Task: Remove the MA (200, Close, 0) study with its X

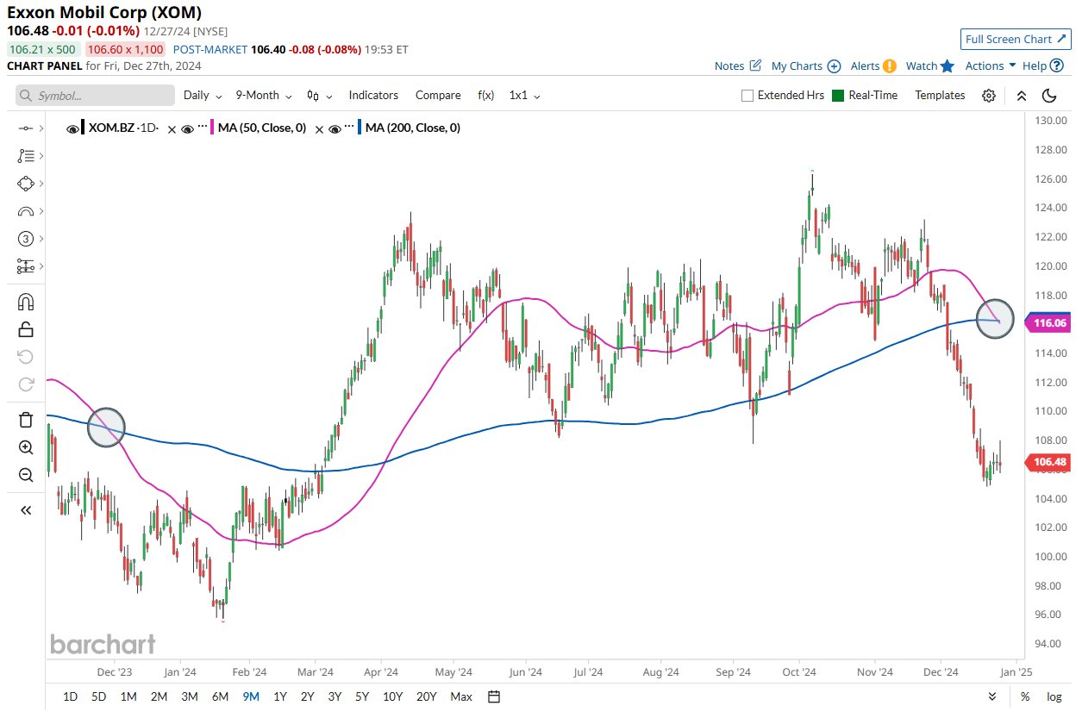Action: coord(320,128)
